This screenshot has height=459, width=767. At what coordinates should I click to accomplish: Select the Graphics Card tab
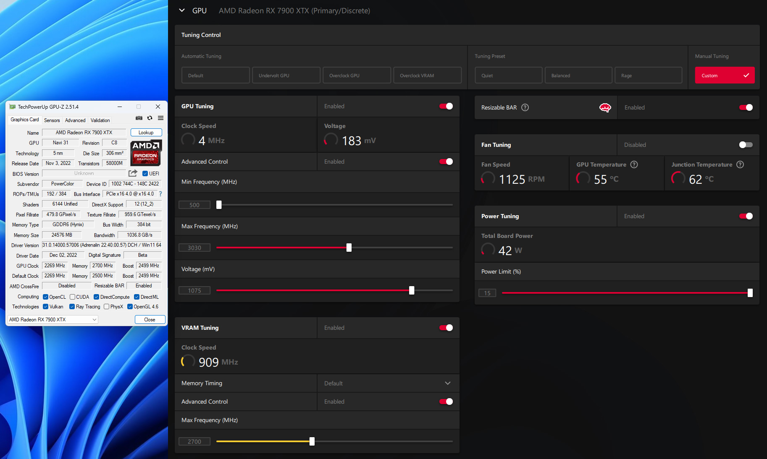click(25, 120)
